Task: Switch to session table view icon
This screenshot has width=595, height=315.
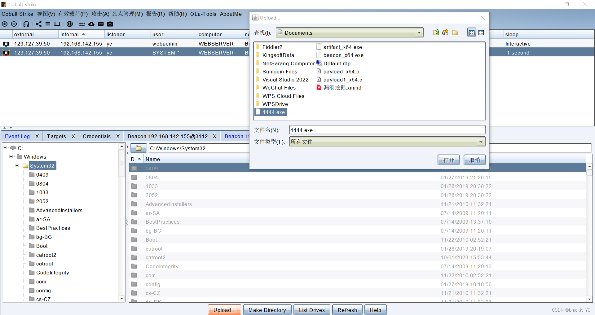Action: (48, 24)
